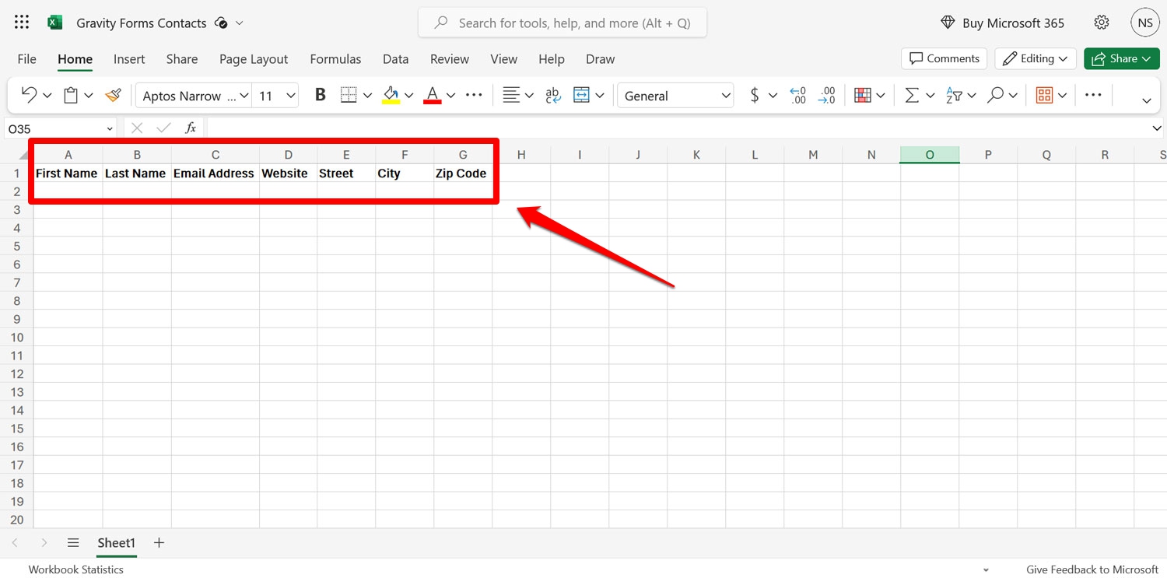This screenshot has width=1167, height=578.
Task: Open the Paste options dropdown arrow
Action: tap(88, 96)
